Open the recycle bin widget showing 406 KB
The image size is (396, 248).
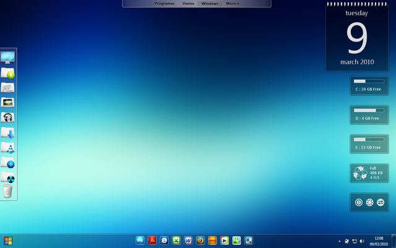click(369, 173)
